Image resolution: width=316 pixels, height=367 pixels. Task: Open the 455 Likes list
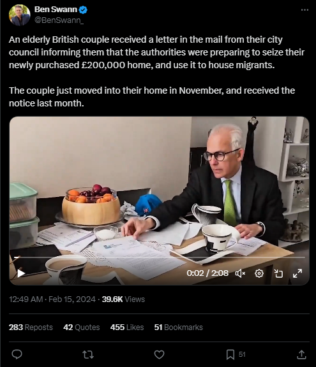[127, 327]
